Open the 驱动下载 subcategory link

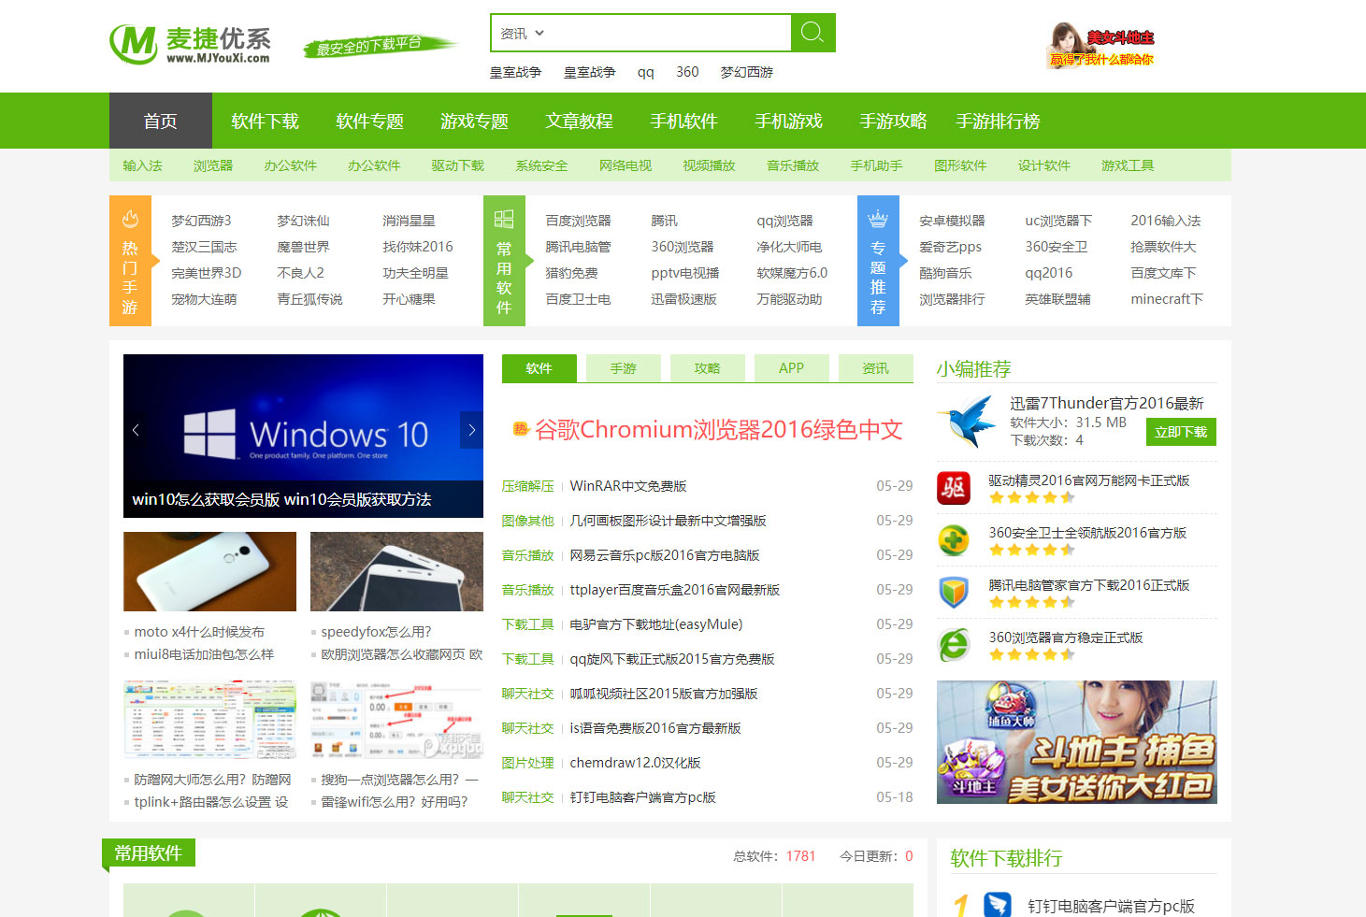(458, 165)
